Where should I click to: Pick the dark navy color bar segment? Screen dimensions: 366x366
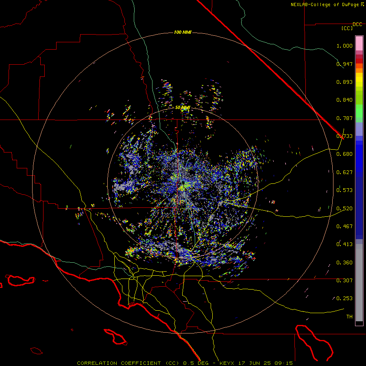(359, 208)
